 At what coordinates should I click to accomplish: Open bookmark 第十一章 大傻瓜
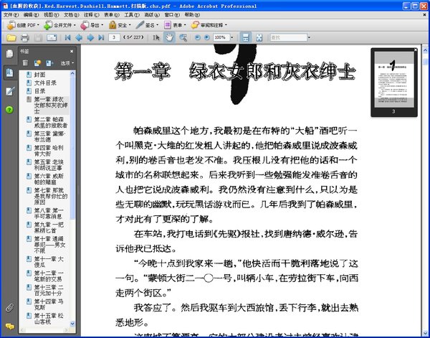point(49,262)
